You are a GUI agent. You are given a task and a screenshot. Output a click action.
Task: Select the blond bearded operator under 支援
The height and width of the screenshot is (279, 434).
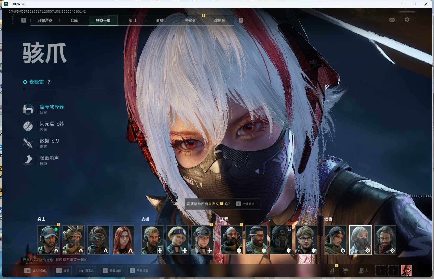click(153, 240)
